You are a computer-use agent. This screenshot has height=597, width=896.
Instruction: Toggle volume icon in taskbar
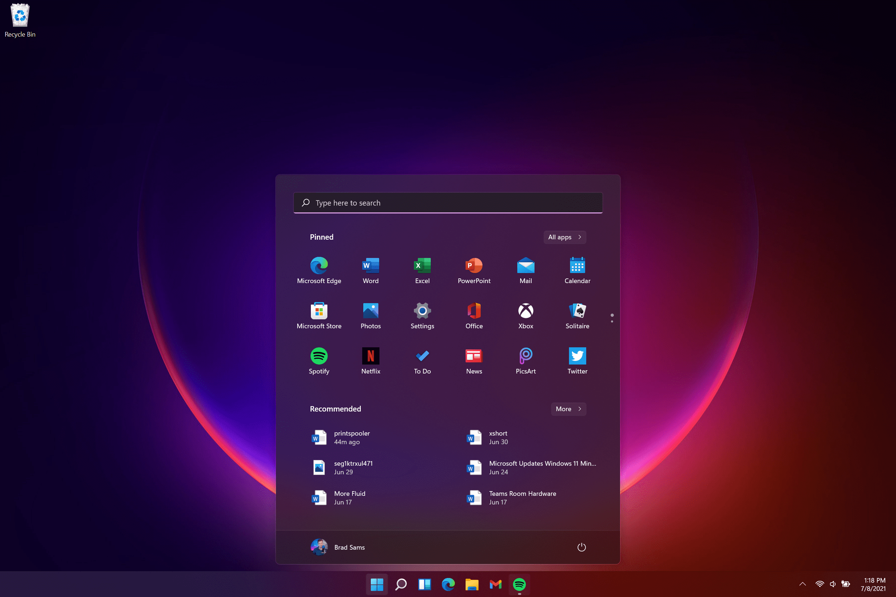[832, 584]
